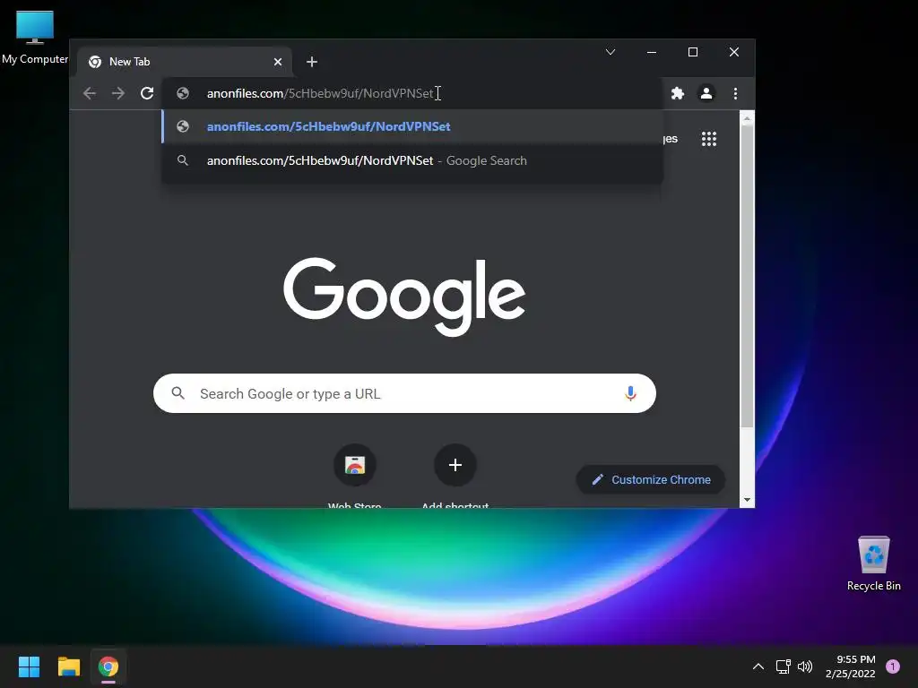Image resolution: width=918 pixels, height=688 pixels.
Task: Open clock showing 9:55 PM
Action: point(850,666)
